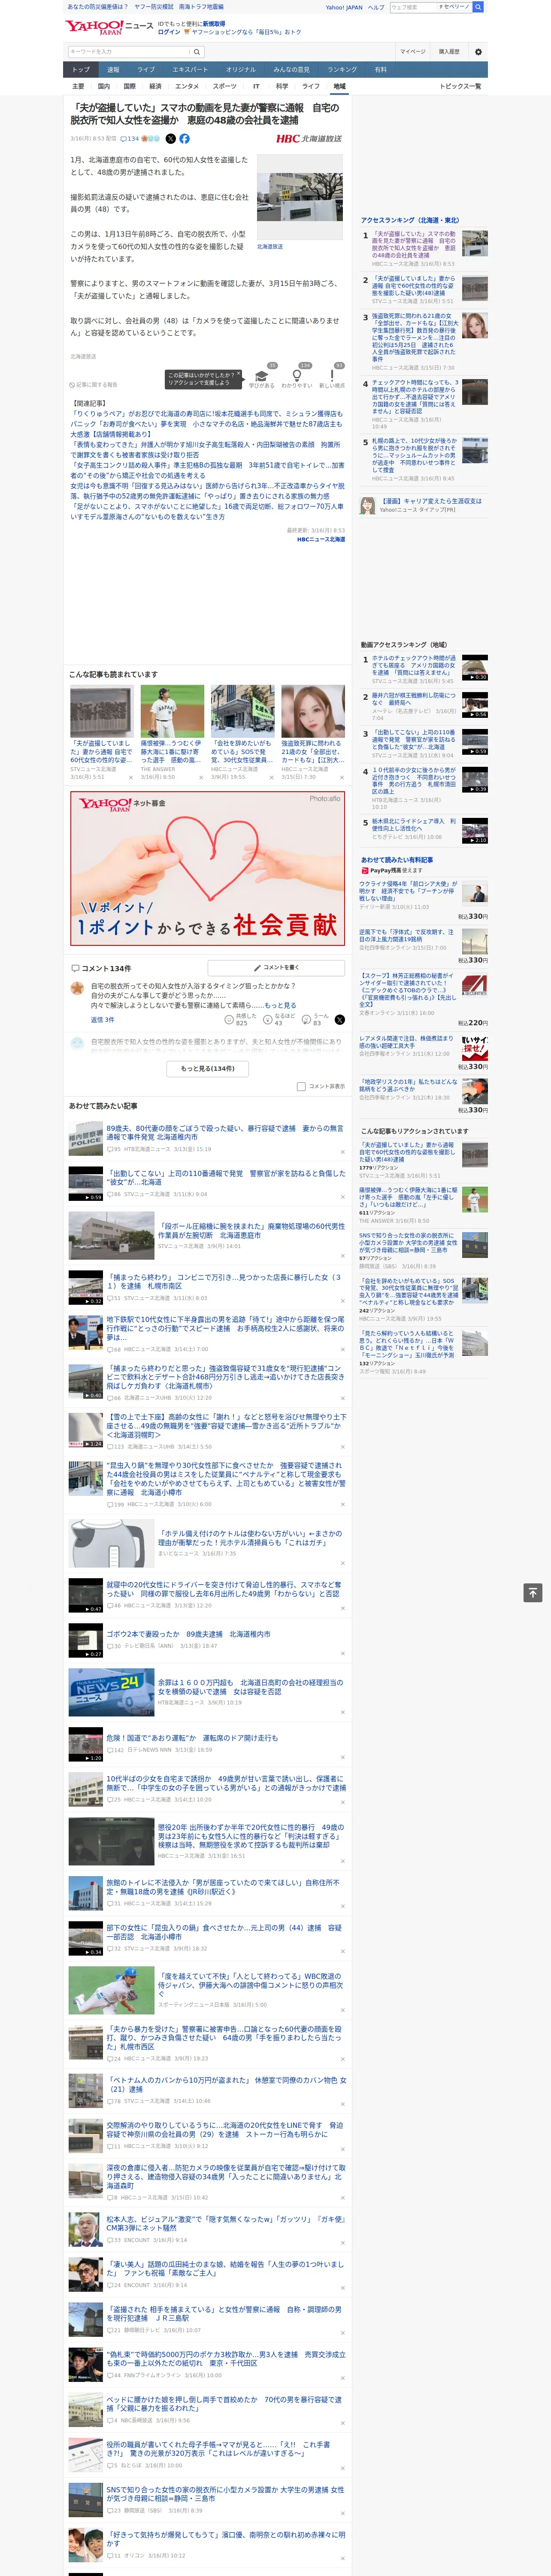Select the 地域 category tab
The width and height of the screenshot is (551, 2576).
[339, 86]
